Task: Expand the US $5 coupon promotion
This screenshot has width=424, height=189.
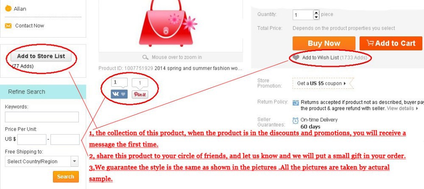Action: pyautogui.click(x=321, y=83)
